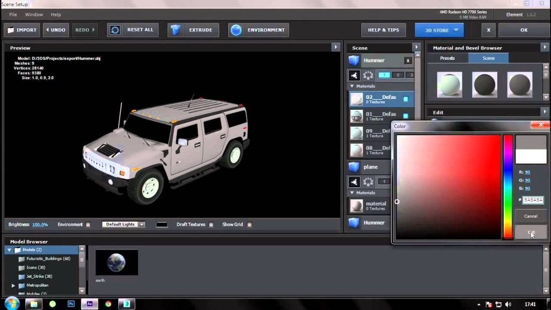This screenshot has height=310, width=551.
Task: Confirm scene with the top OK button
Action: 524,30
